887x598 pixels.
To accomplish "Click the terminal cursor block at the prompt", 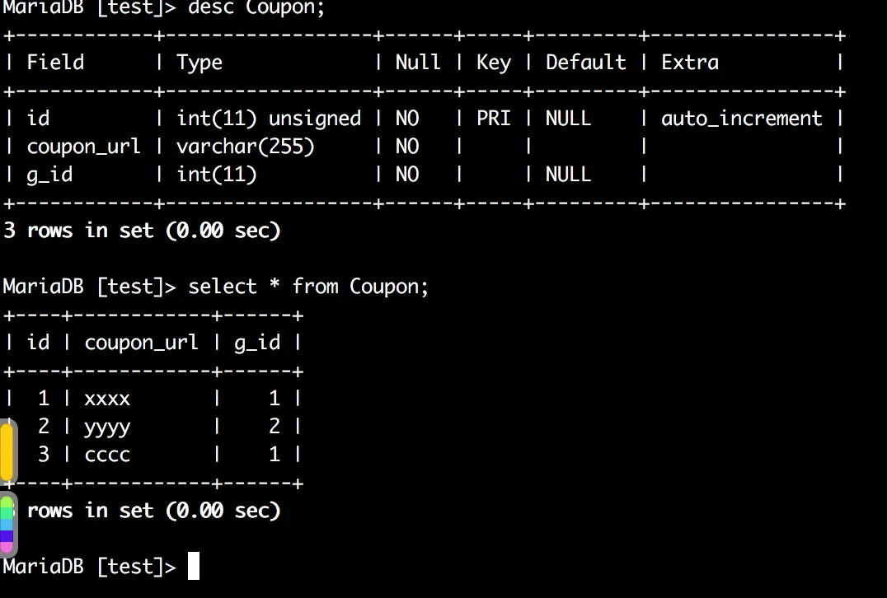I will [x=194, y=567].
